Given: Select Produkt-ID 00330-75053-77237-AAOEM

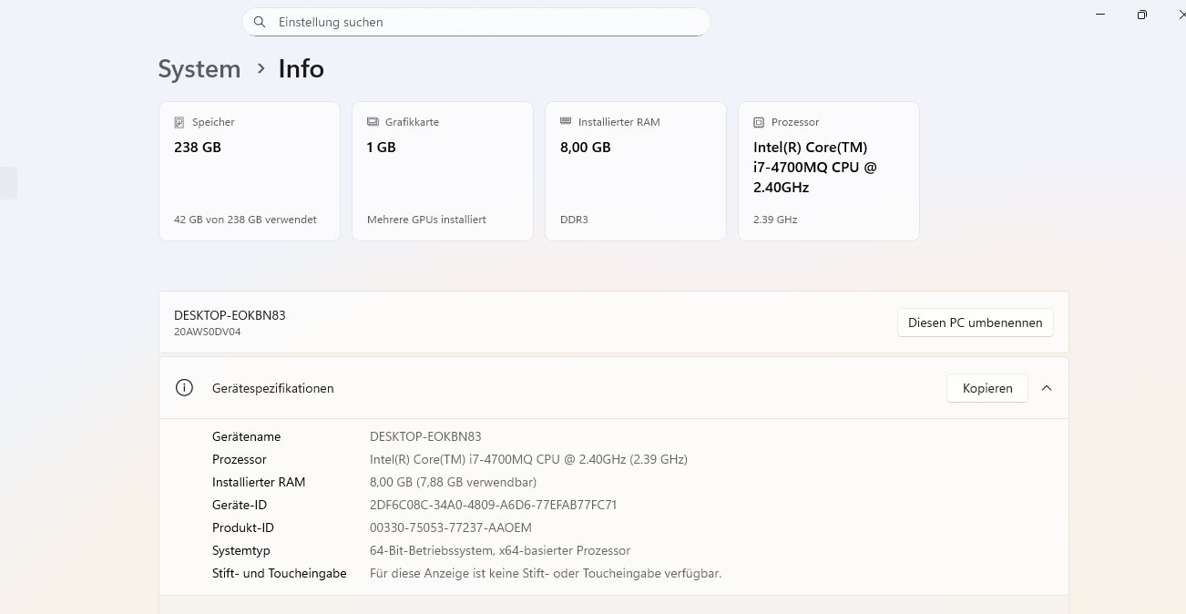Looking at the screenshot, I should [451, 527].
